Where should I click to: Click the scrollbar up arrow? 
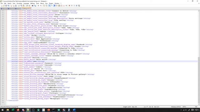[199, 11]
